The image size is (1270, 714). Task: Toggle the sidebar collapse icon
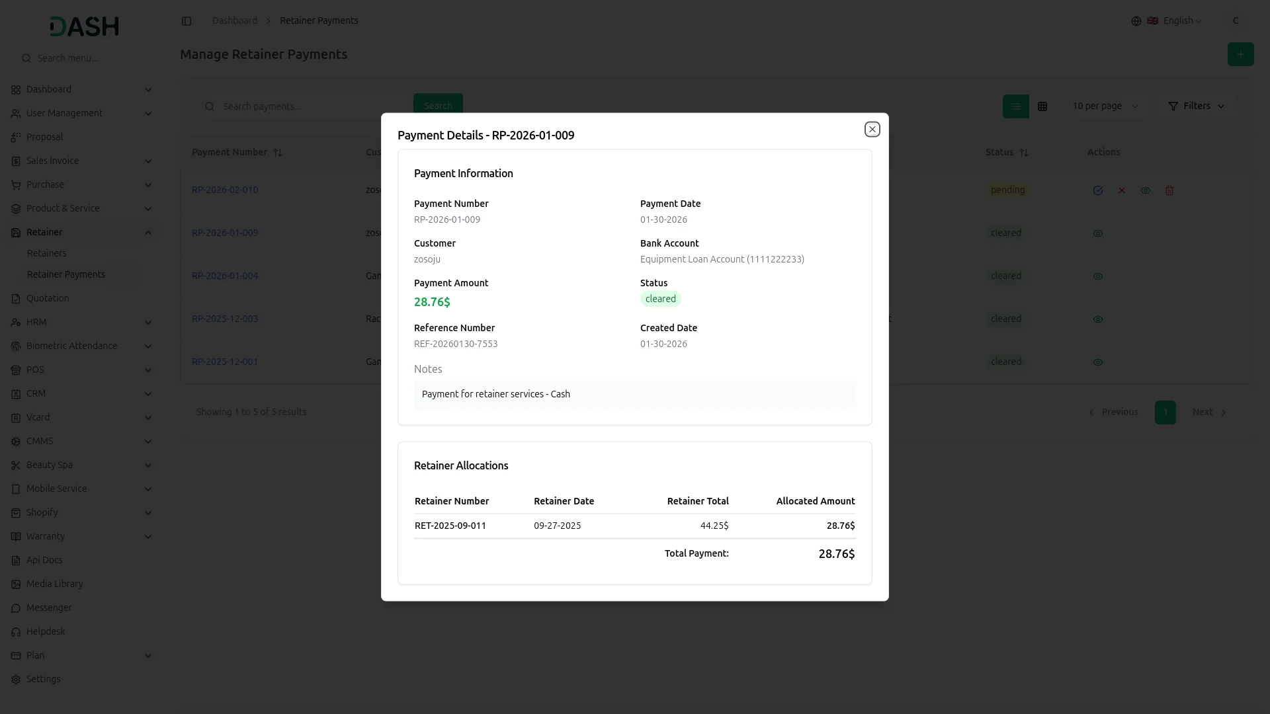tap(187, 21)
